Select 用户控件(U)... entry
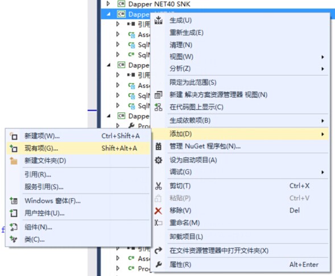The width and height of the screenshot is (335, 276). [x=78, y=213]
